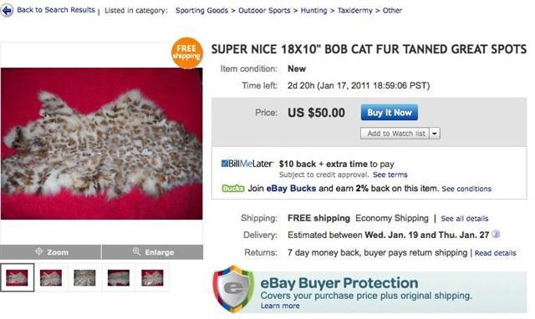Screen dimensions: 535x319
Task: Open the Hunting category breadcrumb
Action: coord(313,11)
